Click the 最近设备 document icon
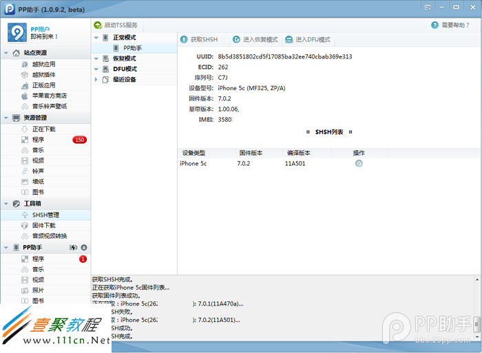The height and width of the screenshot is (353, 482). 105,80
